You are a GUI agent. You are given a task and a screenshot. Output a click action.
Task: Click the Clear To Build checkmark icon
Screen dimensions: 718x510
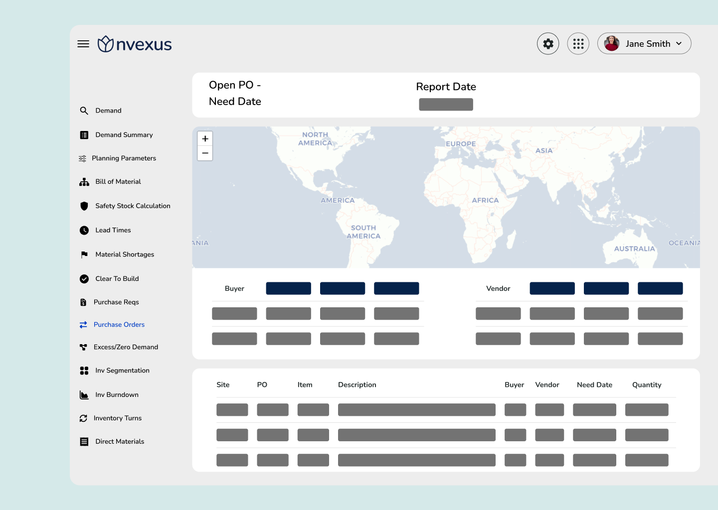(84, 279)
